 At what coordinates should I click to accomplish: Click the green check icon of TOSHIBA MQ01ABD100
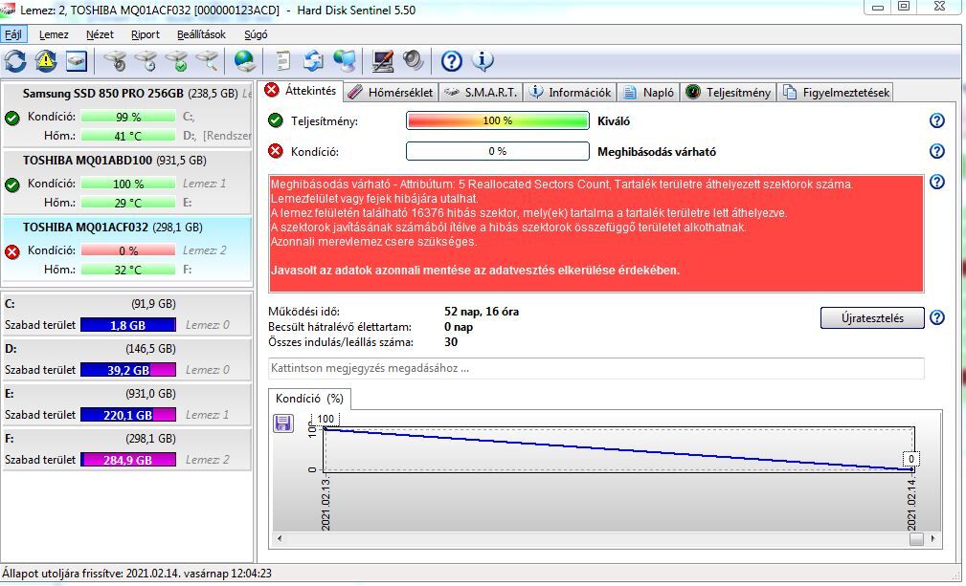[12, 184]
